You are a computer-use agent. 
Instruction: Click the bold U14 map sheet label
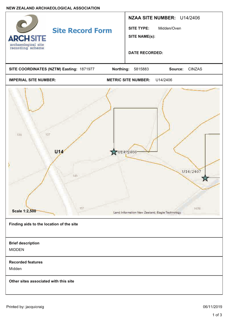point(59,152)
